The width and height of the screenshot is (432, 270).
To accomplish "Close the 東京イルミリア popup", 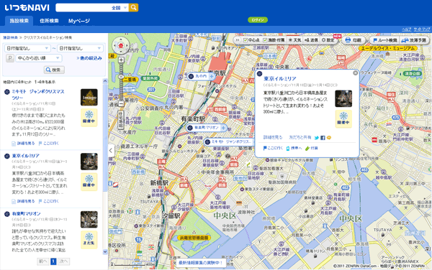I will (356, 73).
